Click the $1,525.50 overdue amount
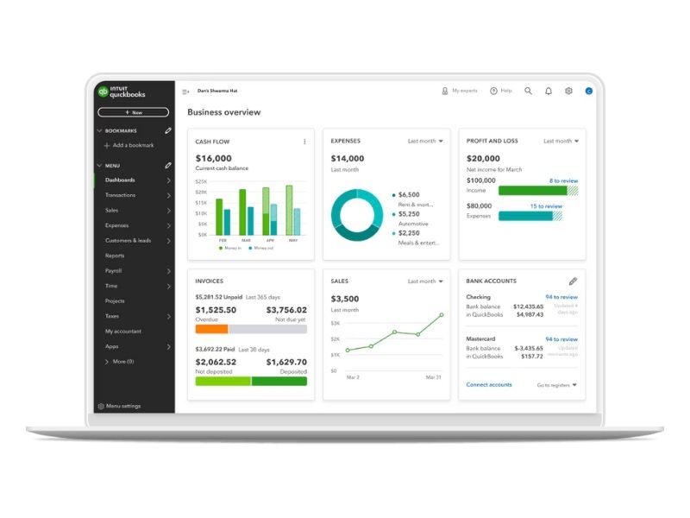The height and width of the screenshot is (518, 690). (x=216, y=310)
